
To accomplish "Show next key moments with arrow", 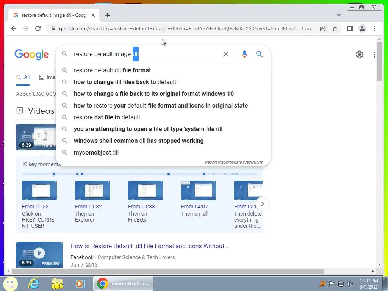I will click(263, 204).
